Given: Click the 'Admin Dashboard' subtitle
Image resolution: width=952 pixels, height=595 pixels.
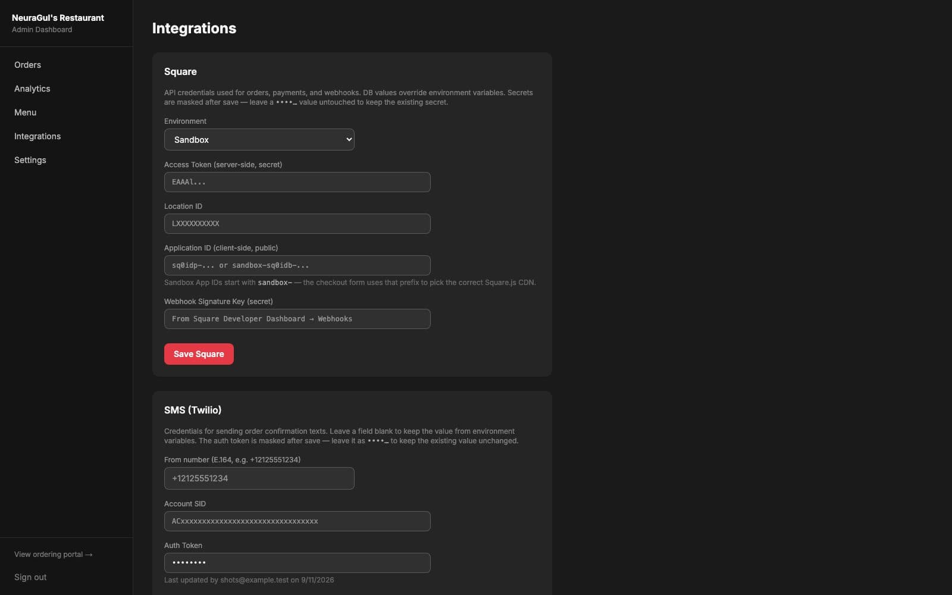Looking at the screenshot, I should point(42,30).
